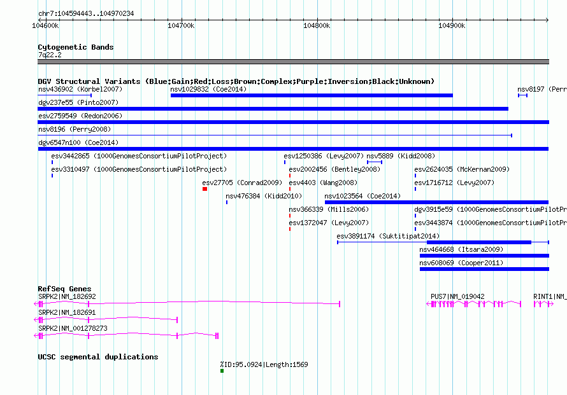
Task: Click the green segmental duplication block
Action: tap(222, 371)
